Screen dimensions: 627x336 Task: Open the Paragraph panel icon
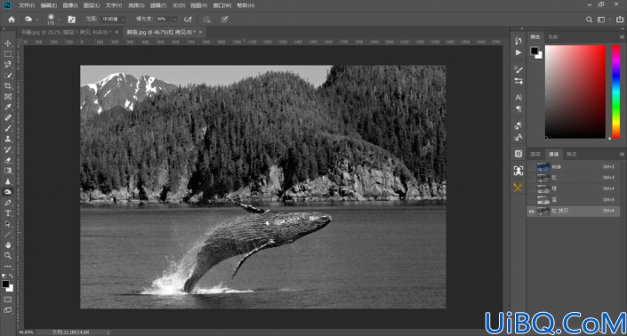(x=518, y=109)
